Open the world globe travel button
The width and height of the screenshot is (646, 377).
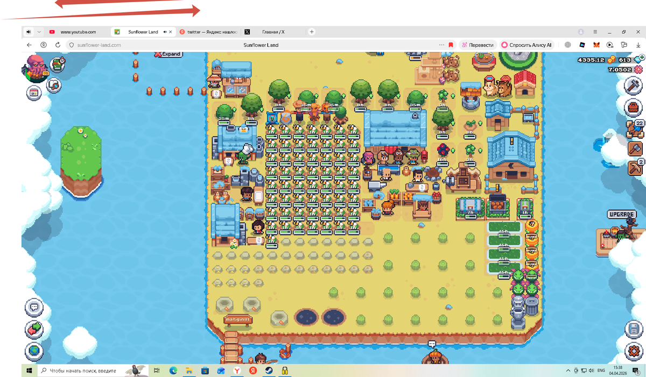(34, 351)
